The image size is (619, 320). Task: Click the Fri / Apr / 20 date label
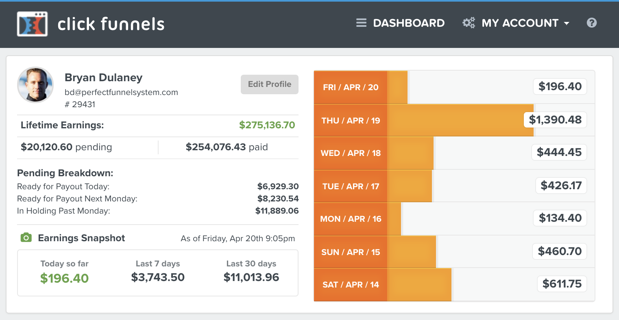pyautogui.click(x=351, y=87)
